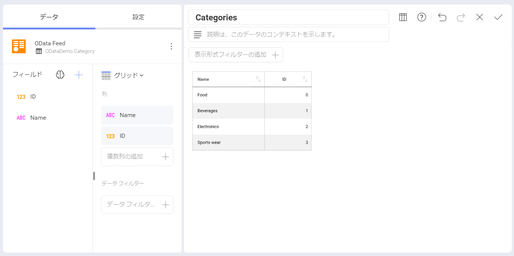Click the ID column header in the grid
Image resolution: width=514 pixels, height=256 pixels.
tap(288, 79)
